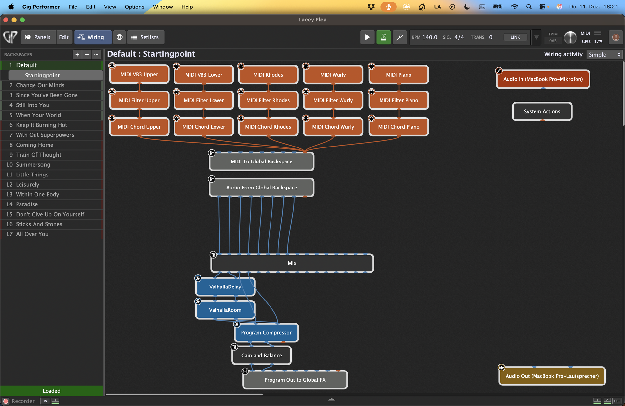Click the red panic alert icon
Image resolution: width=625 pixels, height=406 pixels.
click(616, 37)
